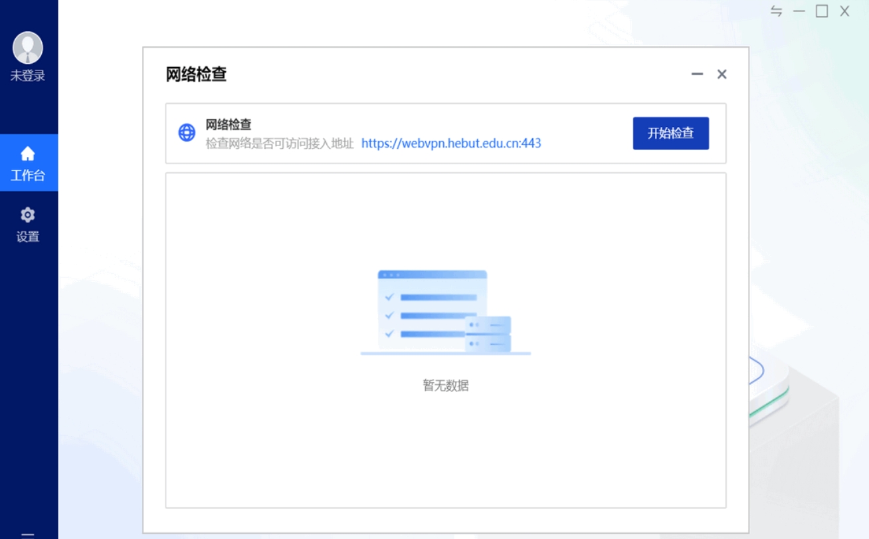
Task: Click the server stack graphic in illustration
Action: (x=490, y=334)
